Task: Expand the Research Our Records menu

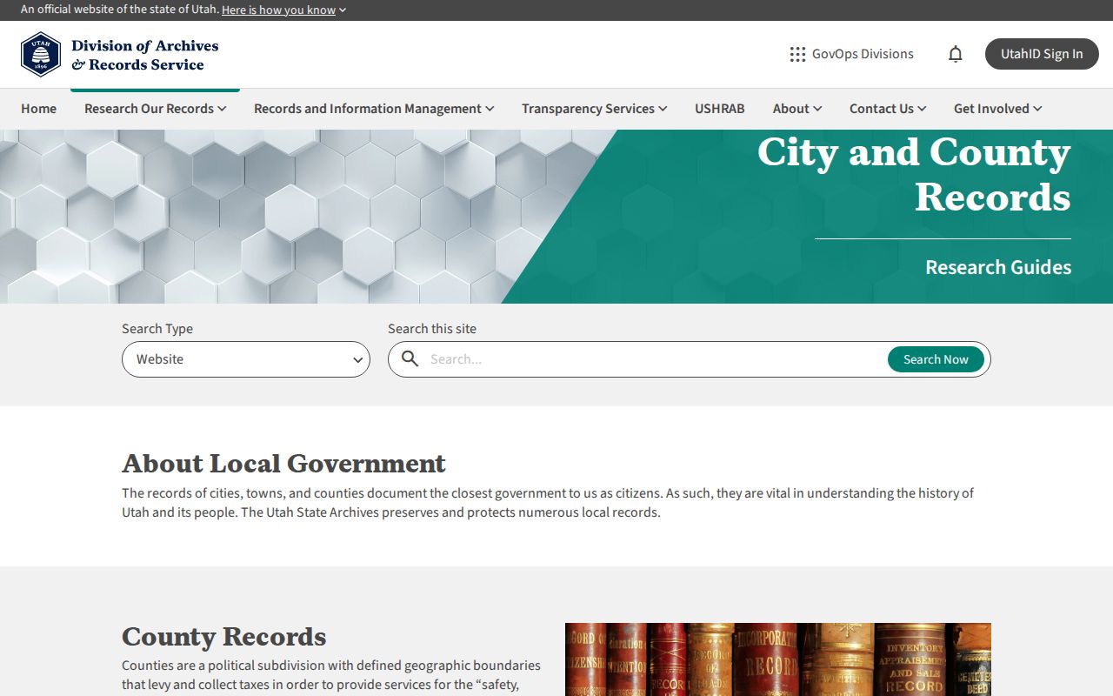Action: coord(155,109)
